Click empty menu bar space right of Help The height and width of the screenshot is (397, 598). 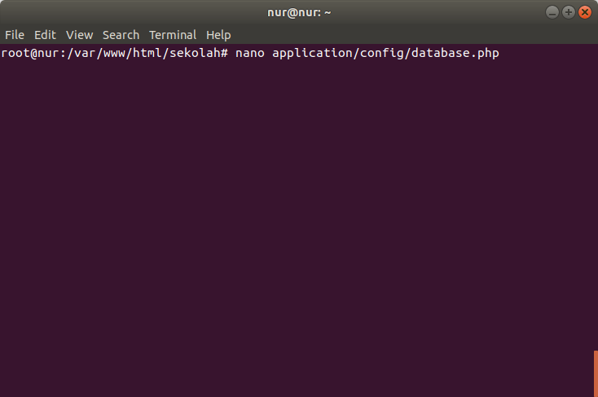414,35
